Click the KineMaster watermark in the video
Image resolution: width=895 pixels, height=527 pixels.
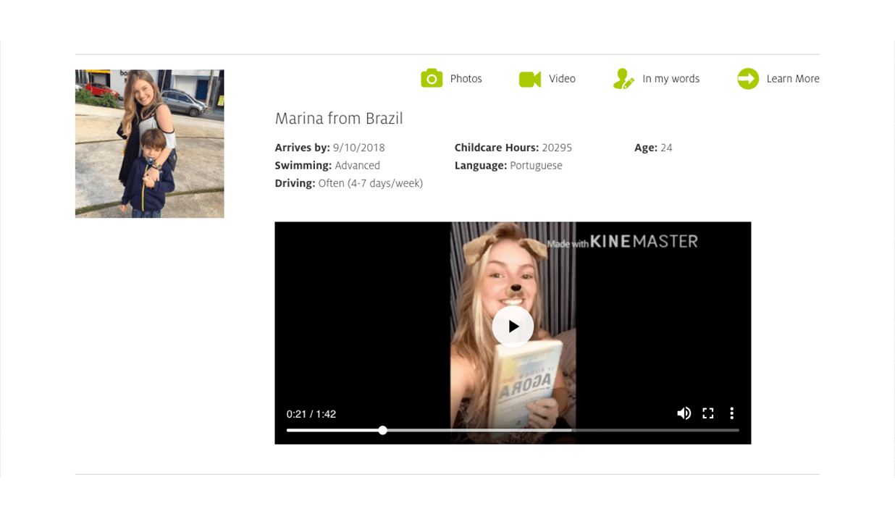(x=623, y=242)
